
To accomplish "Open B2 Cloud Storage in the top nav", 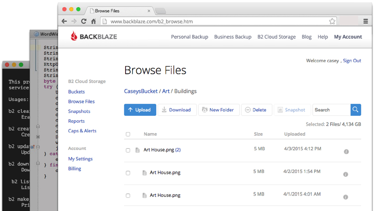I will coord(276,37).
